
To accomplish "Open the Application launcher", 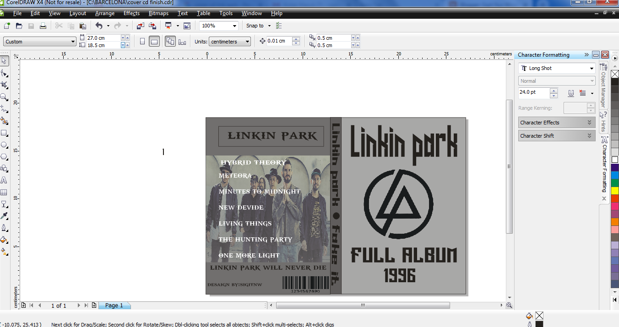I will 168,26.
